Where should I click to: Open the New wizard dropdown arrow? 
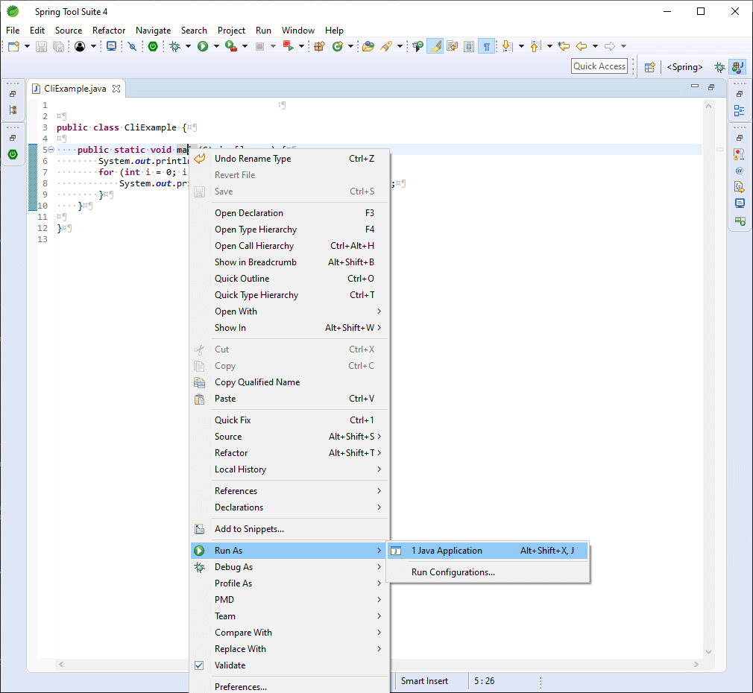pyautogui.click(x=27, y=46)
